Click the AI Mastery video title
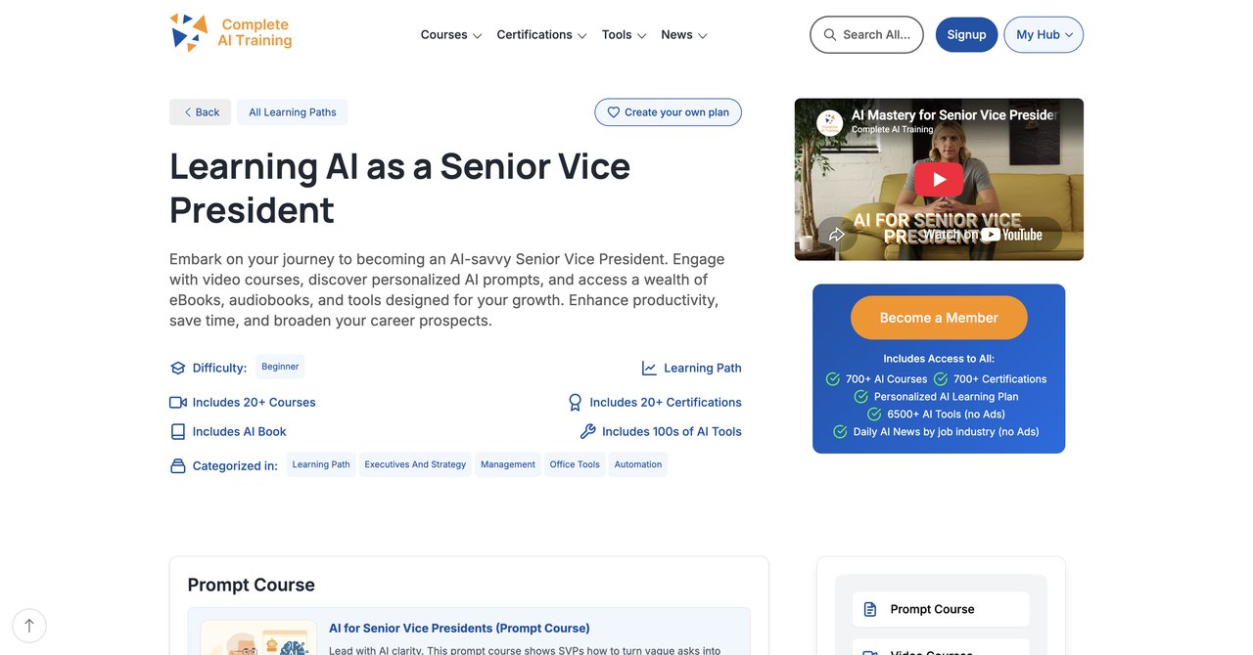 coord(954,114)
